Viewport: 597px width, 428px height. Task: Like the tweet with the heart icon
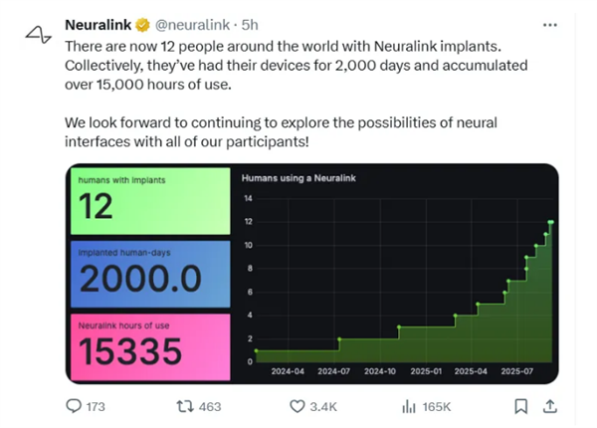pos(297,406)
